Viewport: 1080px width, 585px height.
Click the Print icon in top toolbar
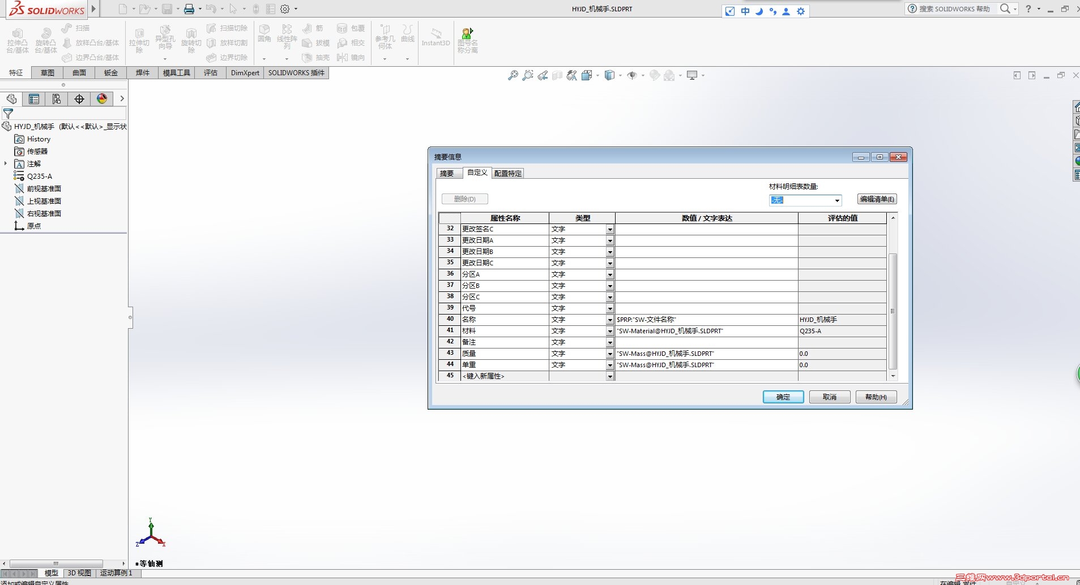click(189, 9)
